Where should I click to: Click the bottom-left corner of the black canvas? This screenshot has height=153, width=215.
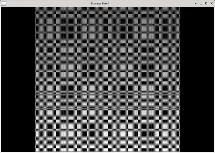(x=2, y=151)
